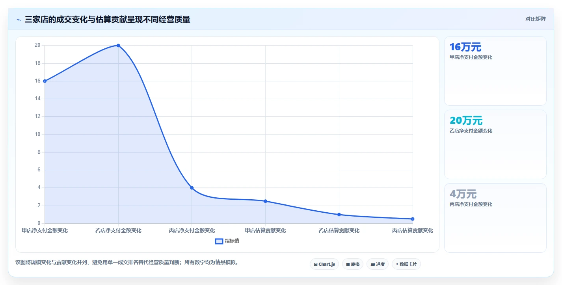Click the 16万元 card caption 甲店净支付金额变化
The image size is (562, 285).
[471, 57]
